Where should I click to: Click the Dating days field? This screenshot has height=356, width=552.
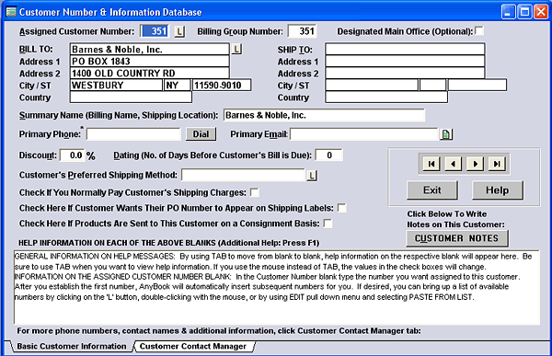pos(328,155)
